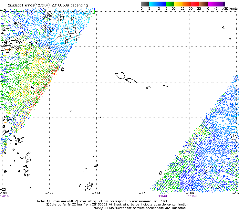Click the "20" legend scale label
The height and width of the screenshot is (210, 239).
[x=173, y=8]
